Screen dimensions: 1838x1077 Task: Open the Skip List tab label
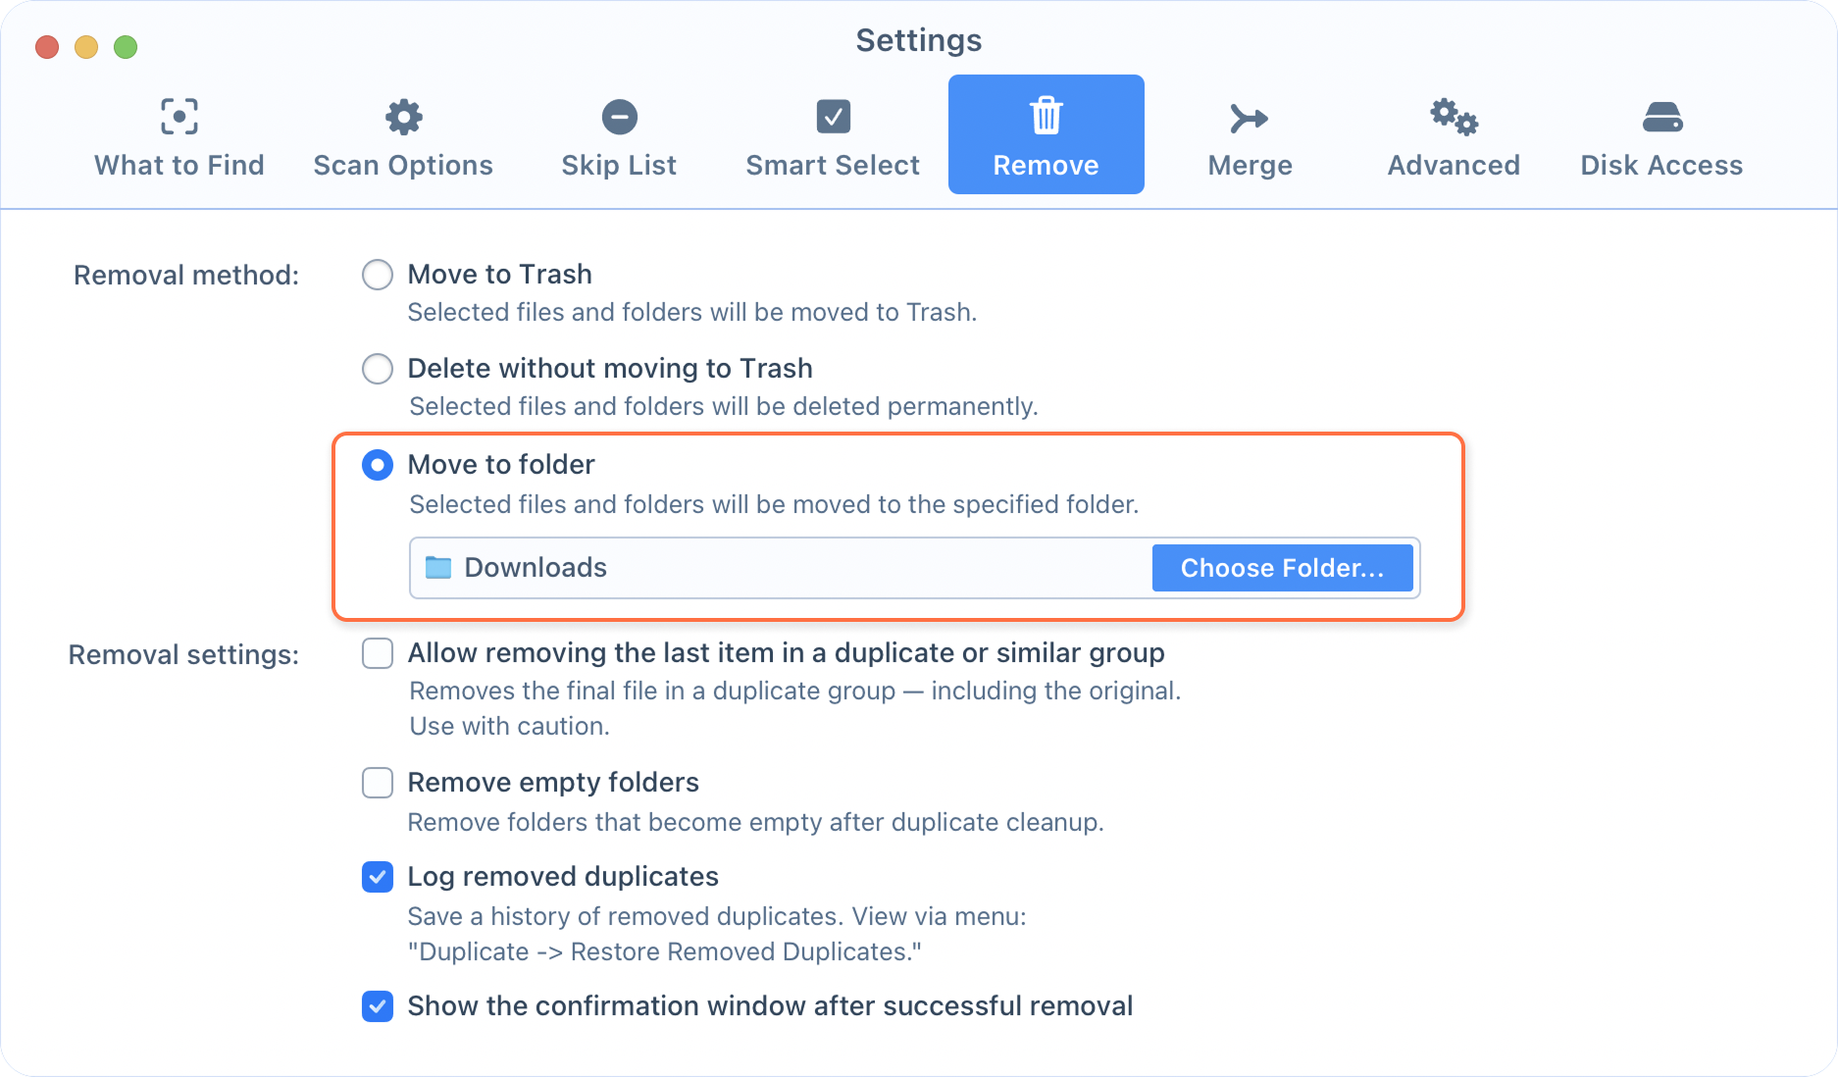point(619,165)
